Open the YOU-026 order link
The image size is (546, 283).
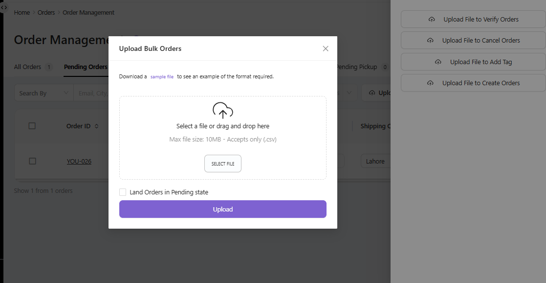click(x=79, y=161)
